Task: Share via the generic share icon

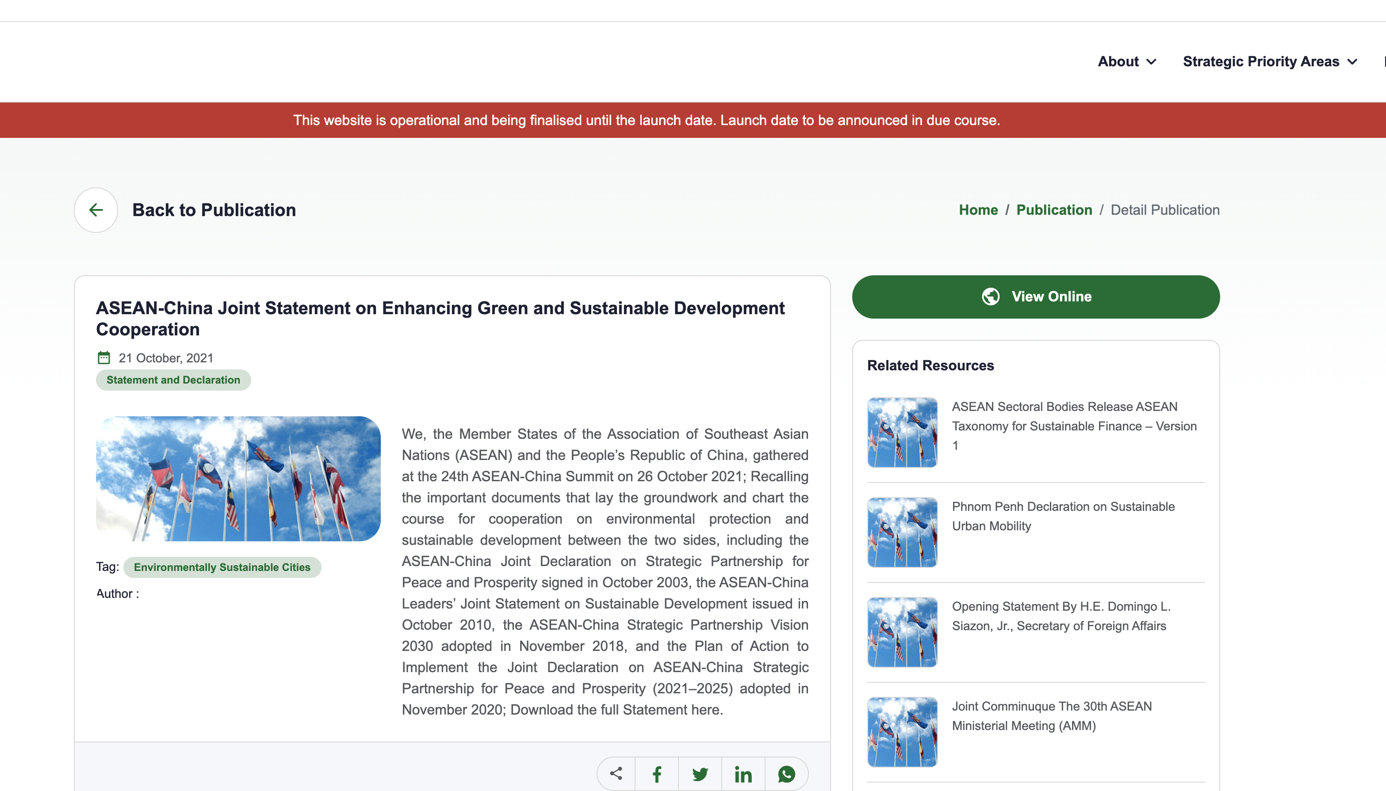Action: pos(616,774)
